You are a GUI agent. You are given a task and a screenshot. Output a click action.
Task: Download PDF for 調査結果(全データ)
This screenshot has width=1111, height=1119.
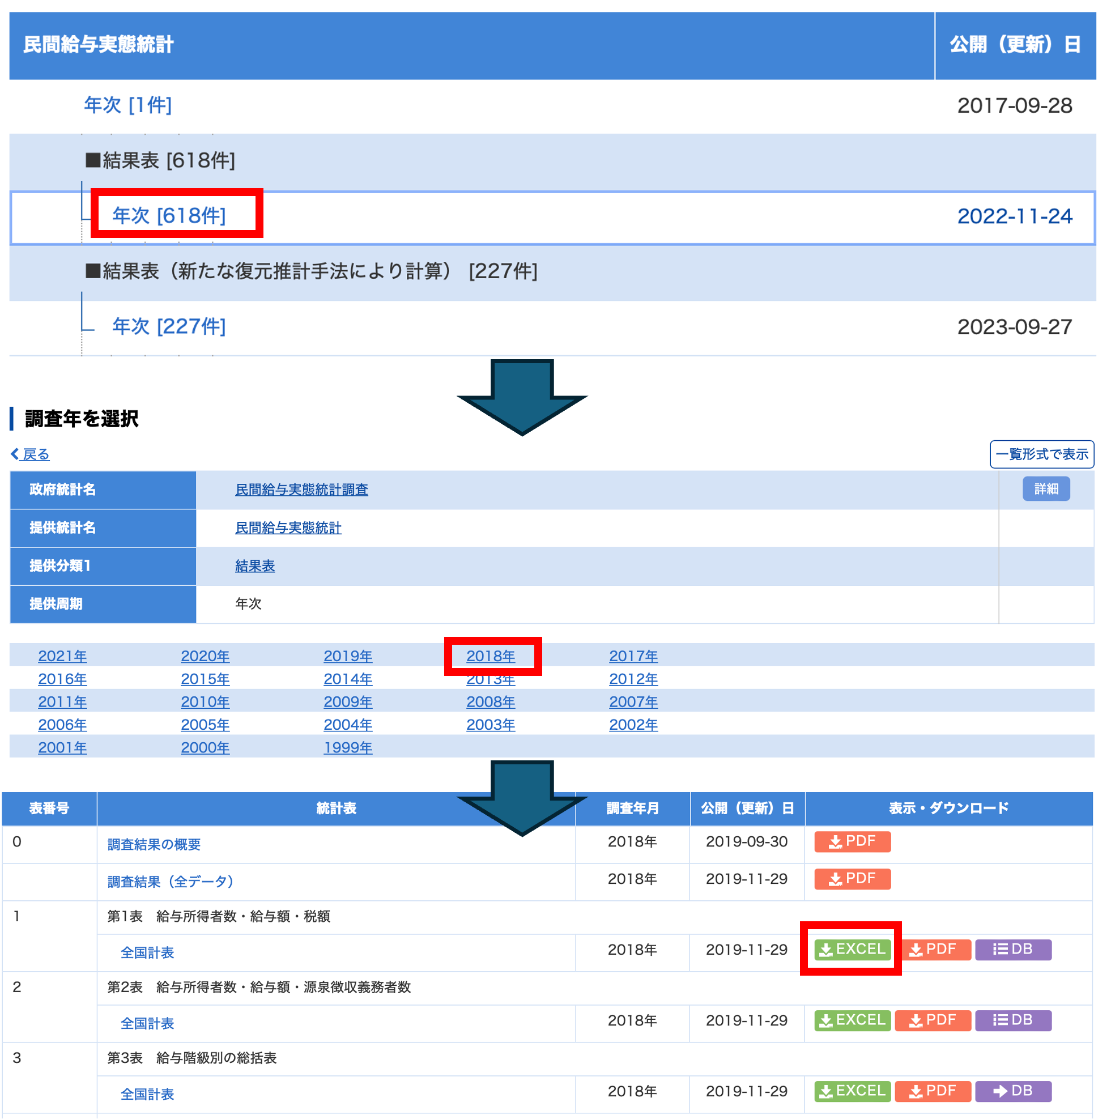pos(852,879)
